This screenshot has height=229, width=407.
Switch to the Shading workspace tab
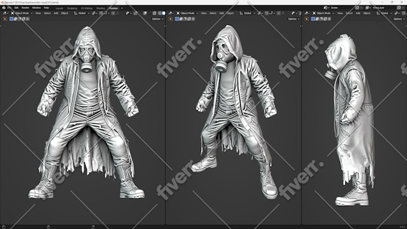[101, 8]
